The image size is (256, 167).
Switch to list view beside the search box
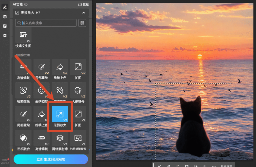tap(82, 23)
